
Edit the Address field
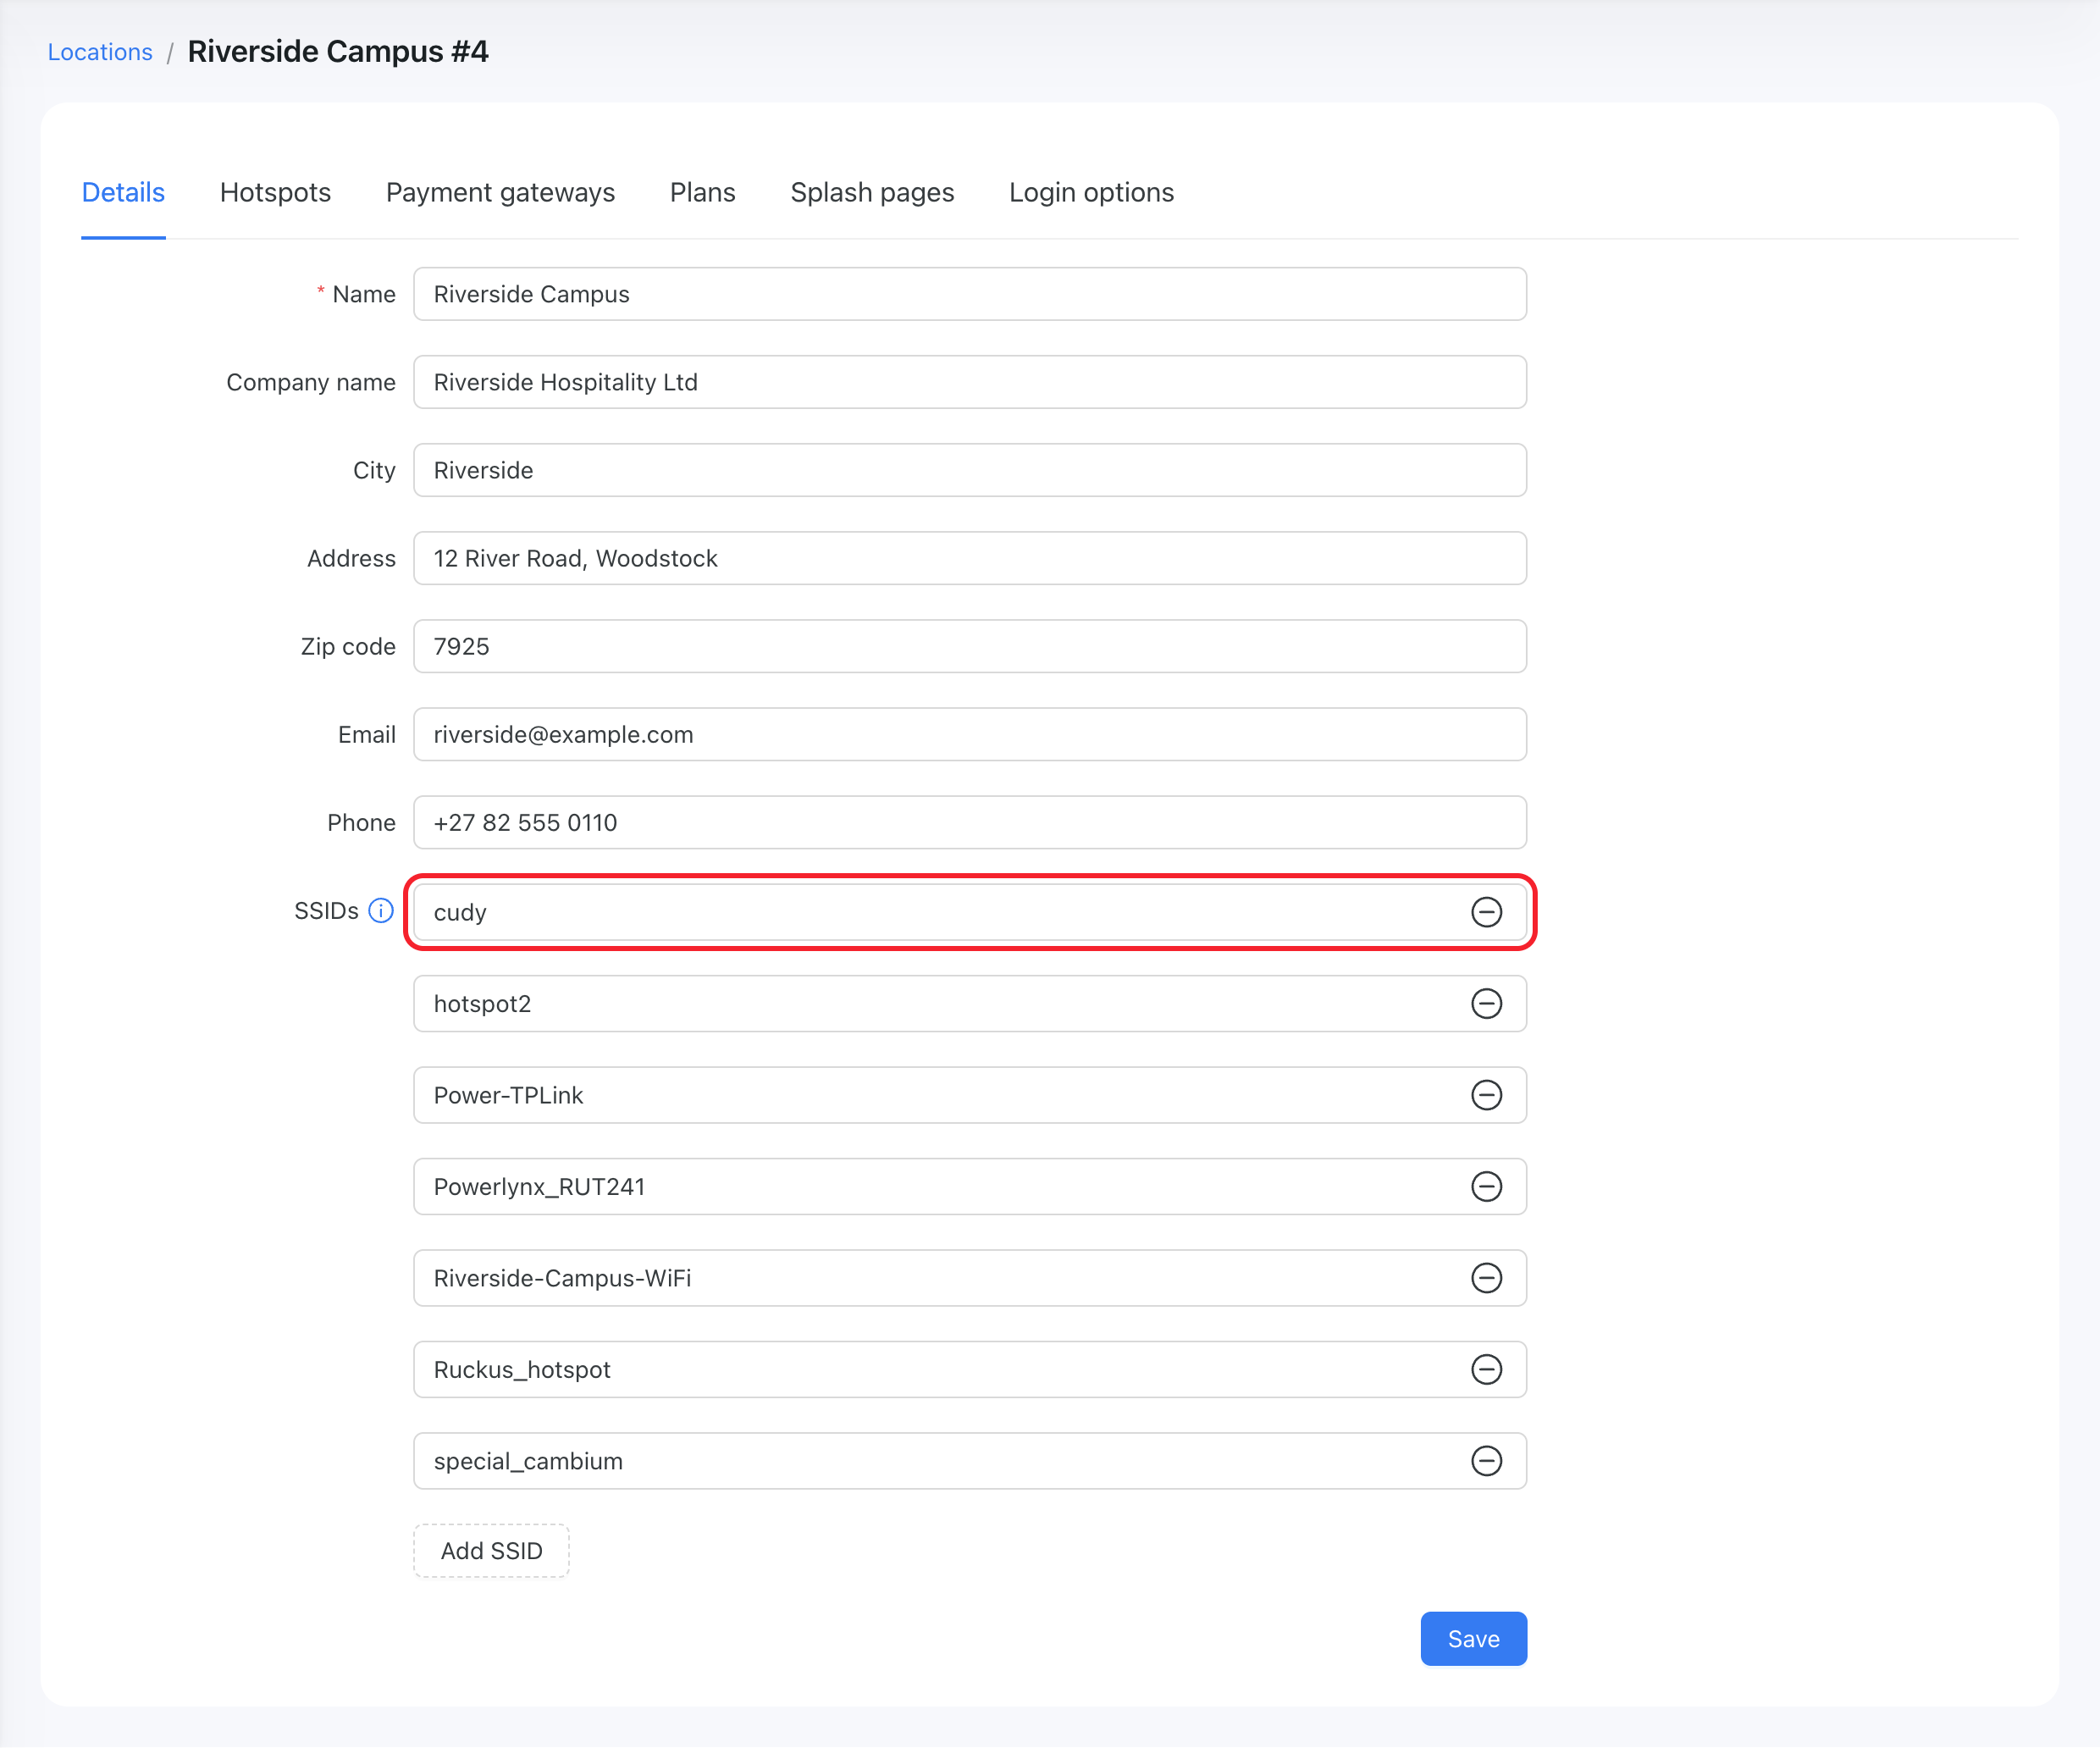(x=969, y=558)
